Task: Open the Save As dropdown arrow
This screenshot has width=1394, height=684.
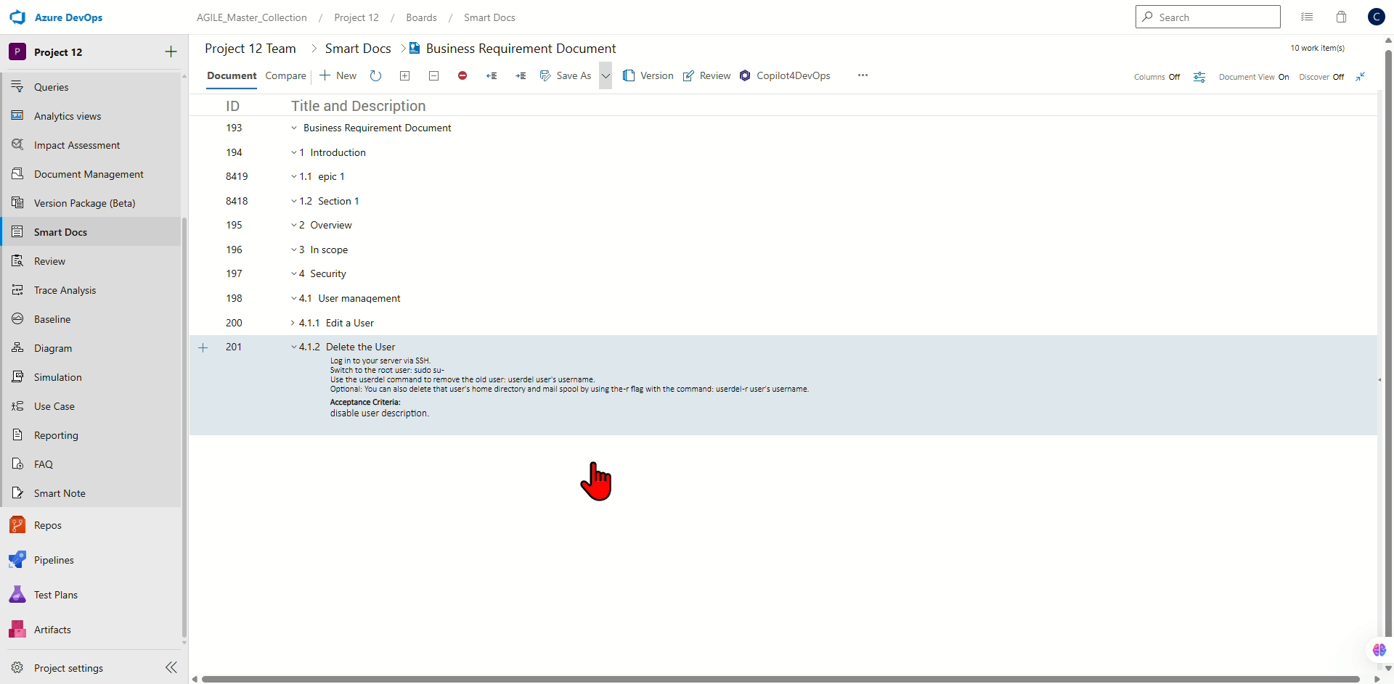Action: pyautogui.click(x=606, y=75)
